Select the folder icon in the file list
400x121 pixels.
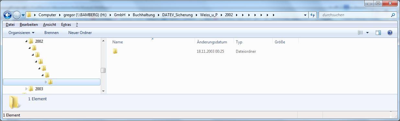tap(115, 51)
